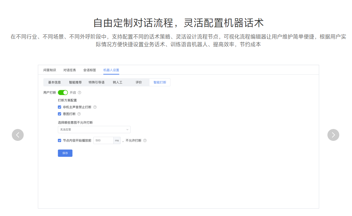This screenshot has width=352, height=216.
Task: Click help icon next to 非机主声音禁止打断
Action: point(94,107)
